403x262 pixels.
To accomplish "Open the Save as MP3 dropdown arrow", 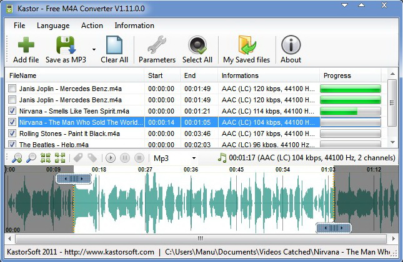I will tap(94, 49).
